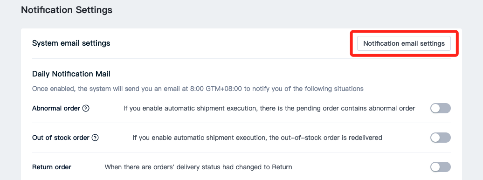The height and width of the screenshot is (180, 483).
Task: Turn on Out of stock order toggle
Action: tap(441, 138)
